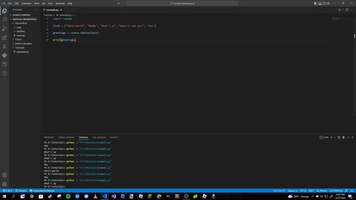
Task: Open Windows Start menu
Action: [x=4, y=196]
